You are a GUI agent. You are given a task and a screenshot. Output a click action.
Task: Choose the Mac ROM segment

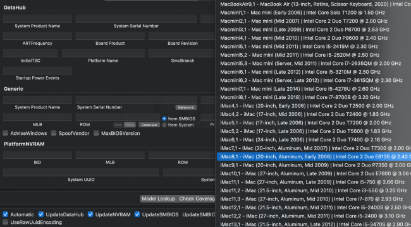coord(118,125)
